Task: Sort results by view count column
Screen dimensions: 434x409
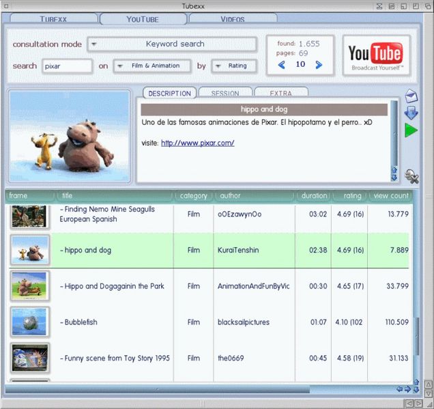Action: click(391, 196)
